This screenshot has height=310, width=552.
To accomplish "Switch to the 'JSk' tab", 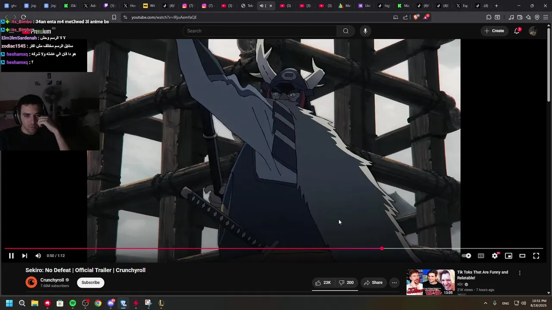I will [x=70, y=6].
